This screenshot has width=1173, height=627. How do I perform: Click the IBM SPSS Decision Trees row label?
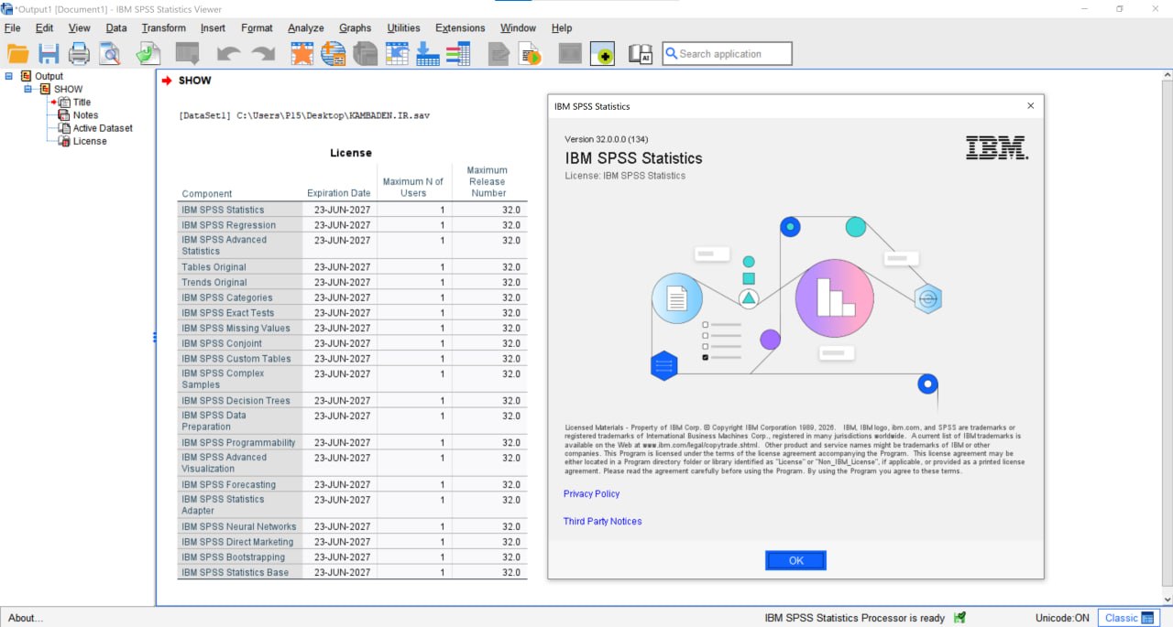click(x=236, y=401)
